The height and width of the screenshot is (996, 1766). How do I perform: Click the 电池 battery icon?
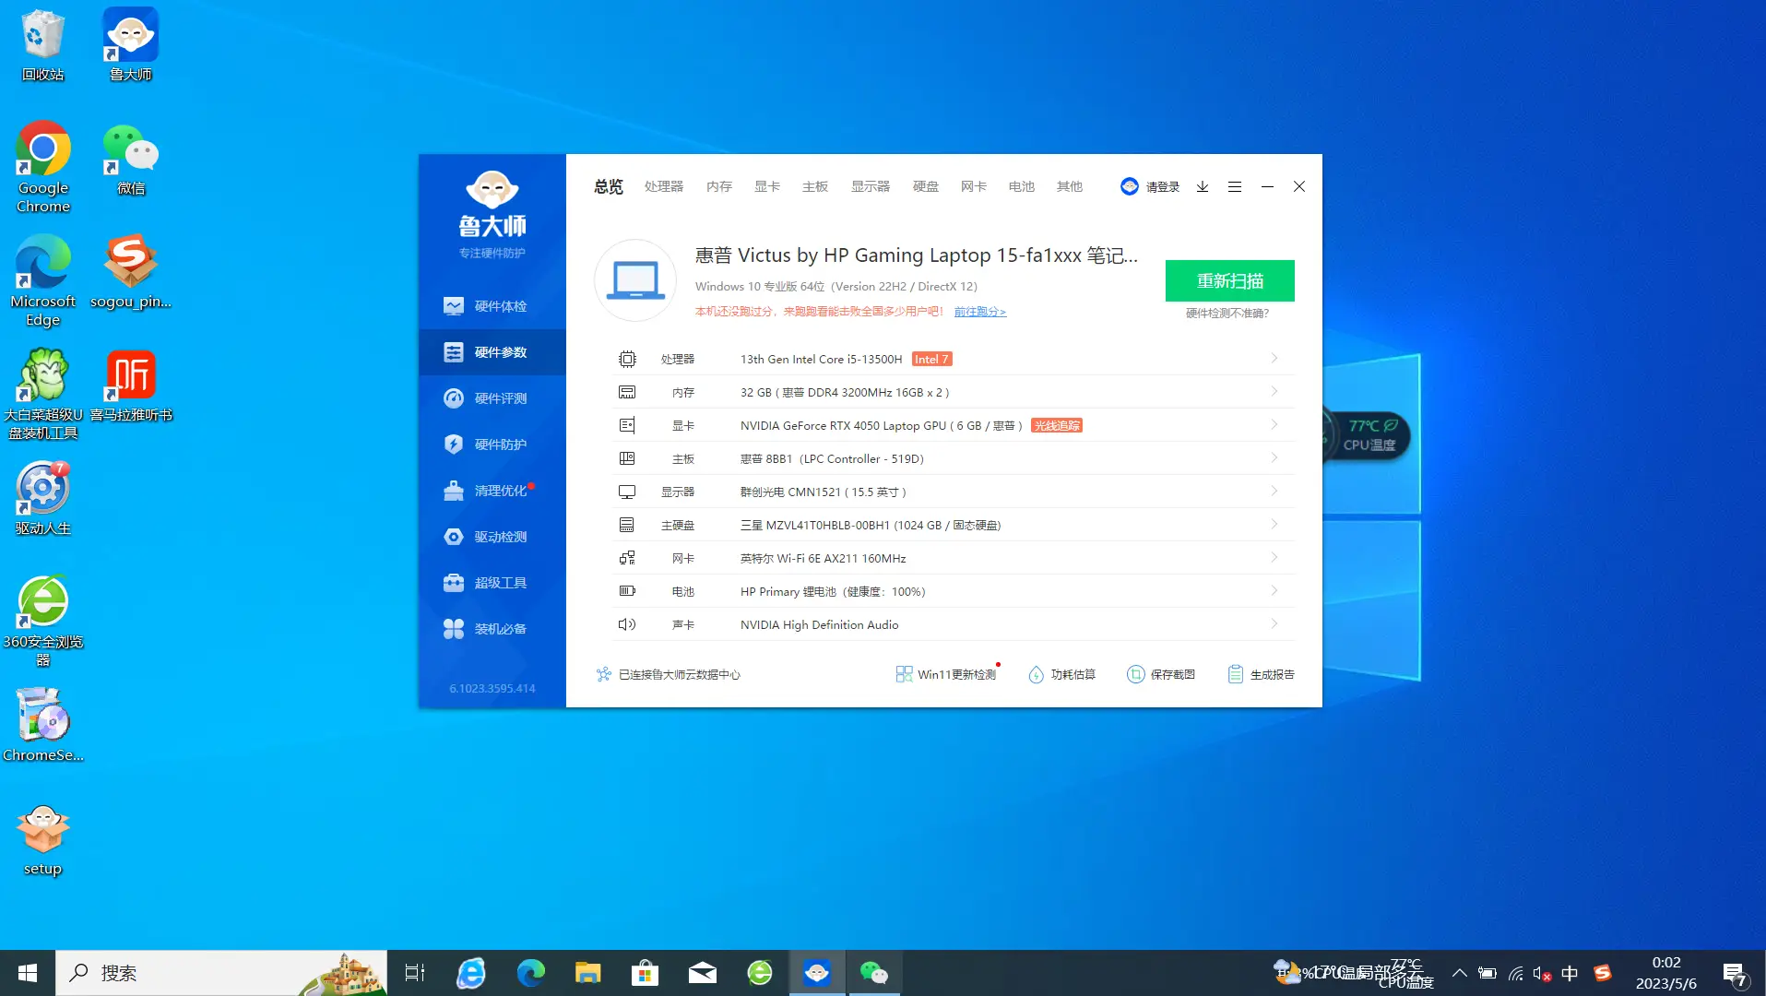627,591
